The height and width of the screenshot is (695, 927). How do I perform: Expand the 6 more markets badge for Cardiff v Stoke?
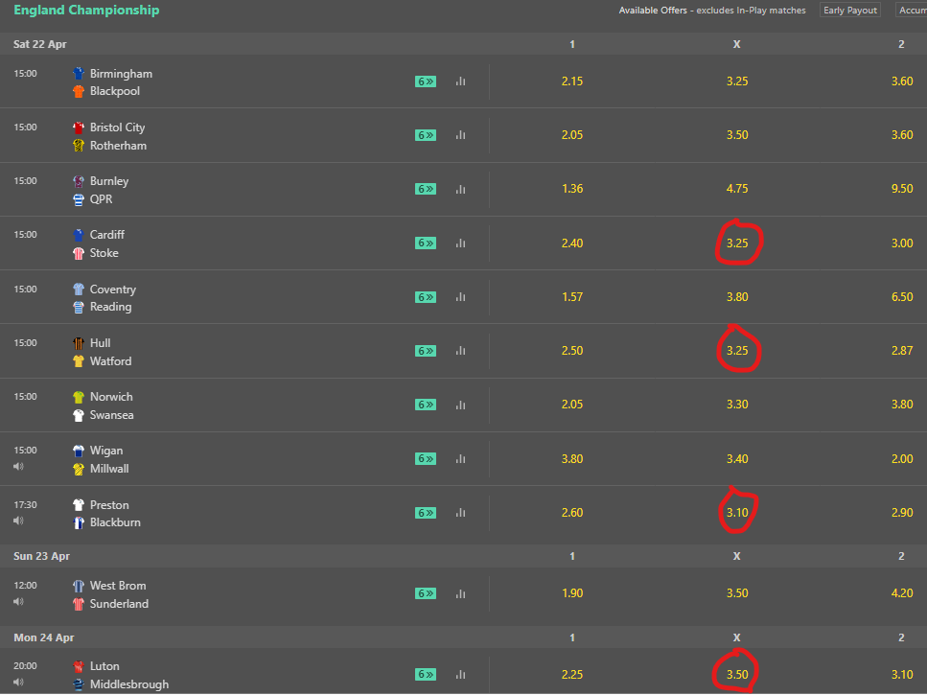pos(426,243)
